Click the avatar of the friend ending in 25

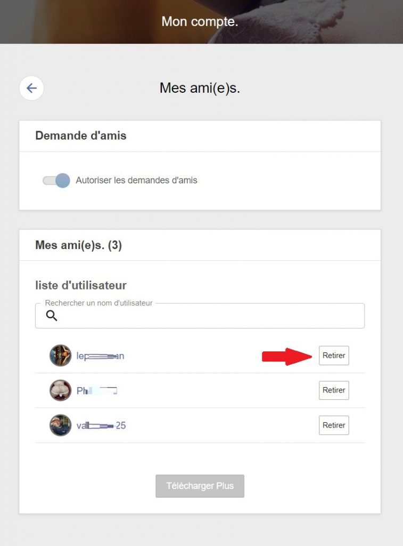point(60,425)
